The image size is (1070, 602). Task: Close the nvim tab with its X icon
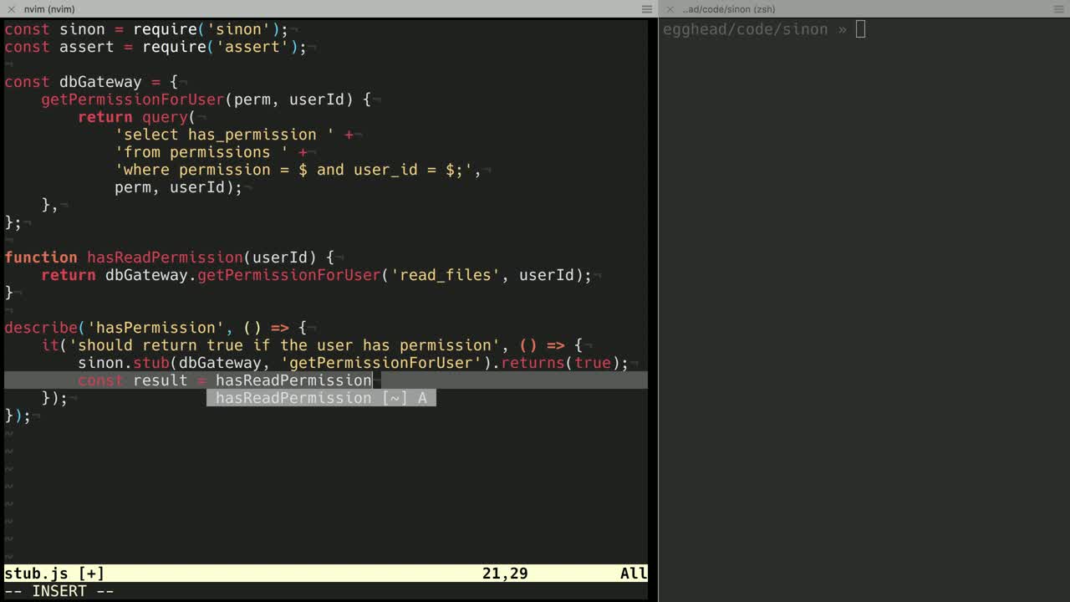(11, 9)
